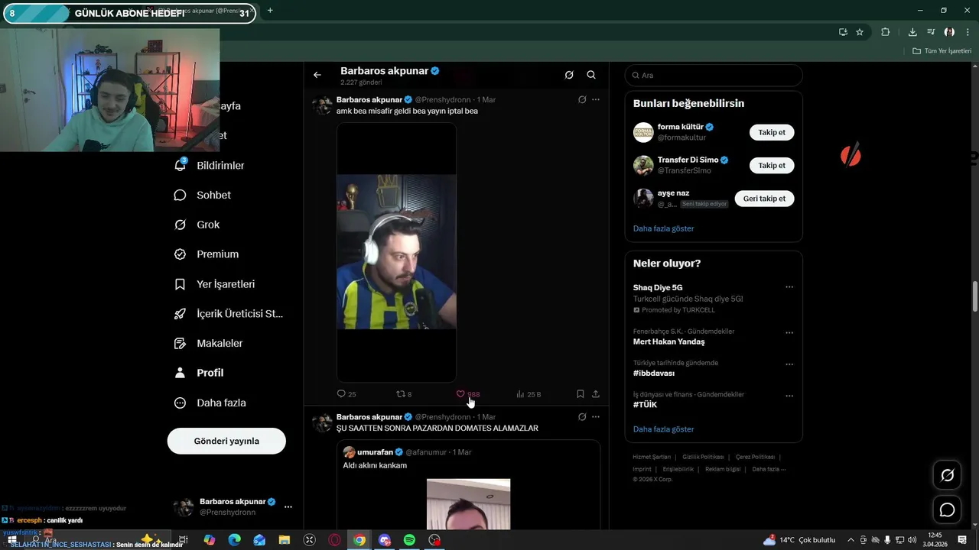The image size is (979, 550).
Task: Open Spotify from the taskbar
Action: click(x=409, y=540)
